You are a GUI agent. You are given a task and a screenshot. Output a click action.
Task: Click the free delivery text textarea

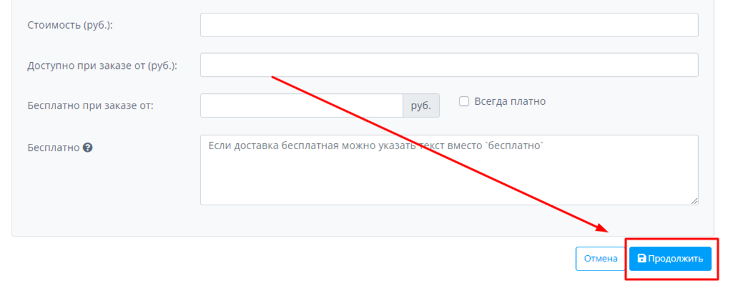(x=449, y=177)
